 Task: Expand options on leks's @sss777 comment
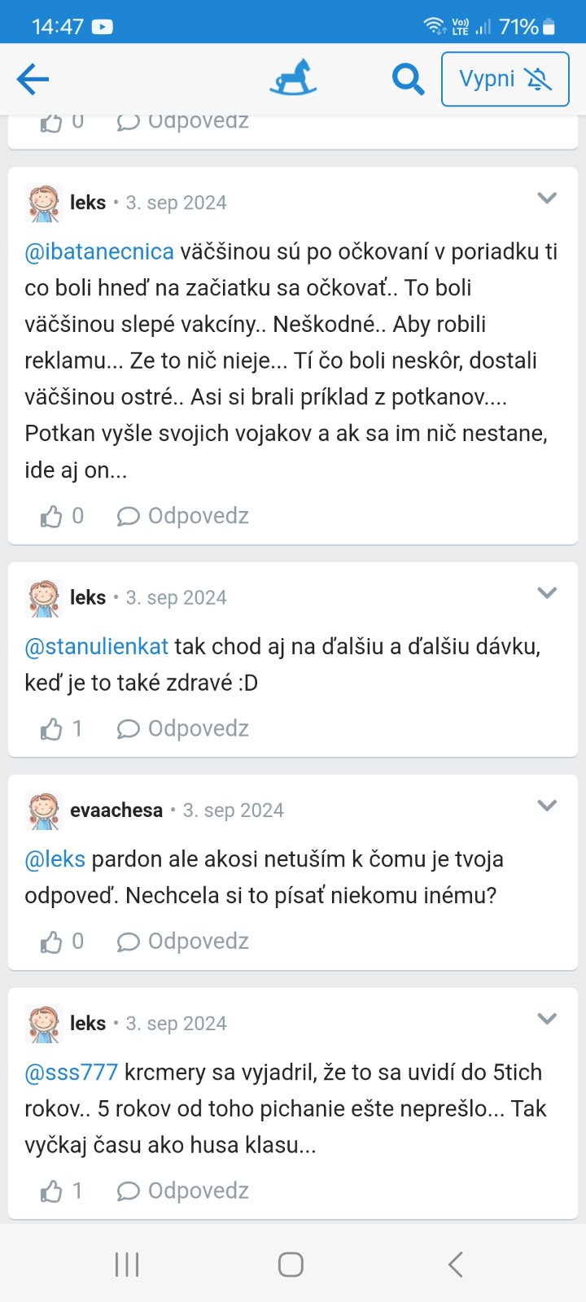[547, 1019]
